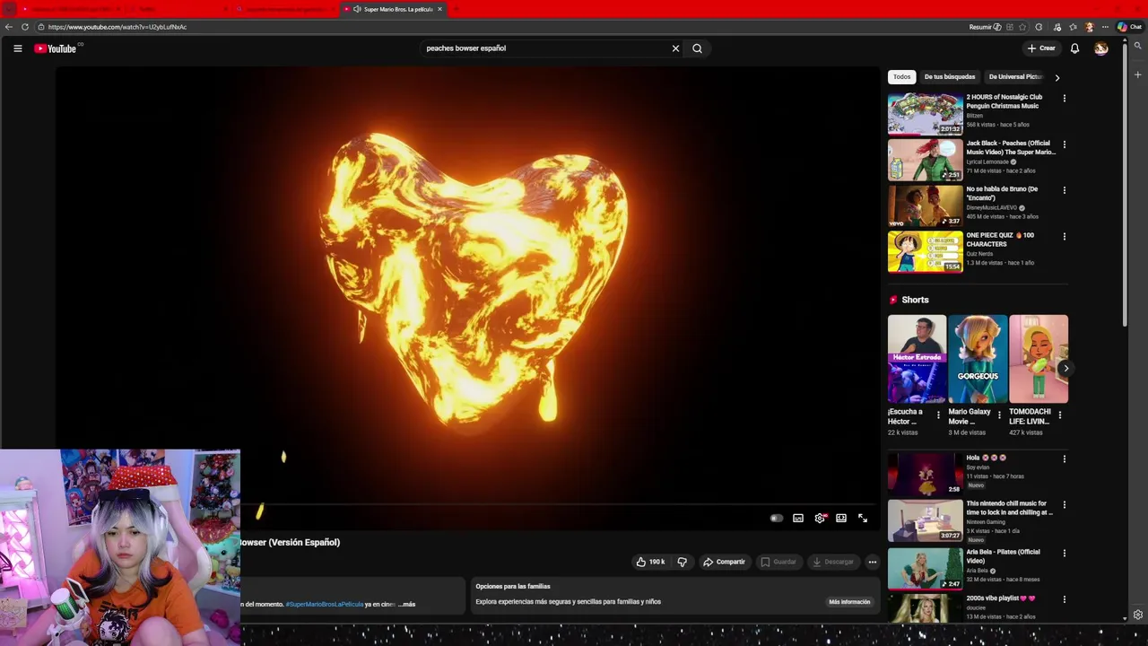The width and height of the screenshot is (1148, 646).
Task: Click the Compartir share button
Action: pyautogui.click(x=725, y=562)
